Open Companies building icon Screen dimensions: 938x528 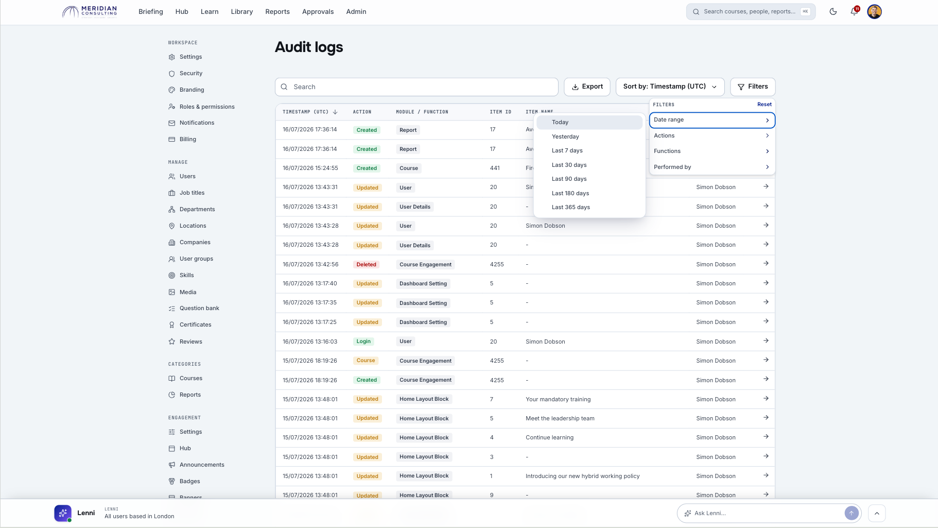[172, 243]
